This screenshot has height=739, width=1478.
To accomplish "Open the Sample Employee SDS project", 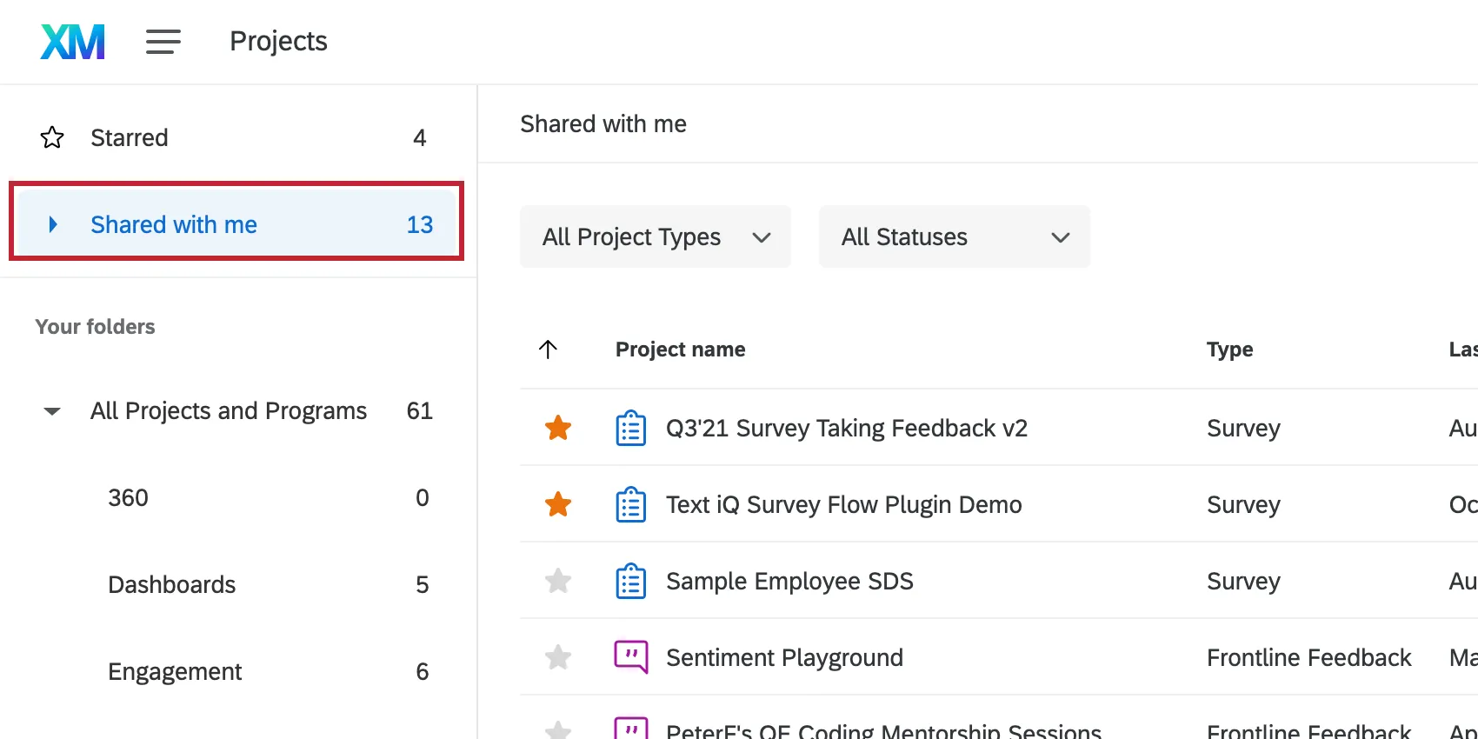I will [x=789, y=581].
